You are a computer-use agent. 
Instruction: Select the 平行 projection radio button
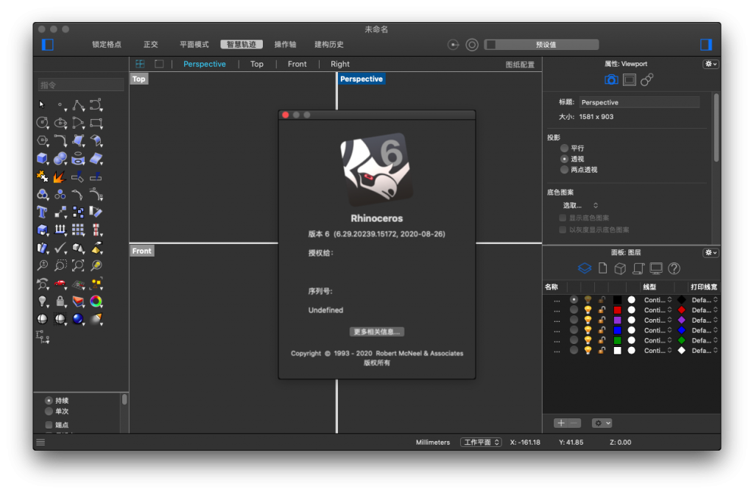pyautogui.click(x=564, y=148)
